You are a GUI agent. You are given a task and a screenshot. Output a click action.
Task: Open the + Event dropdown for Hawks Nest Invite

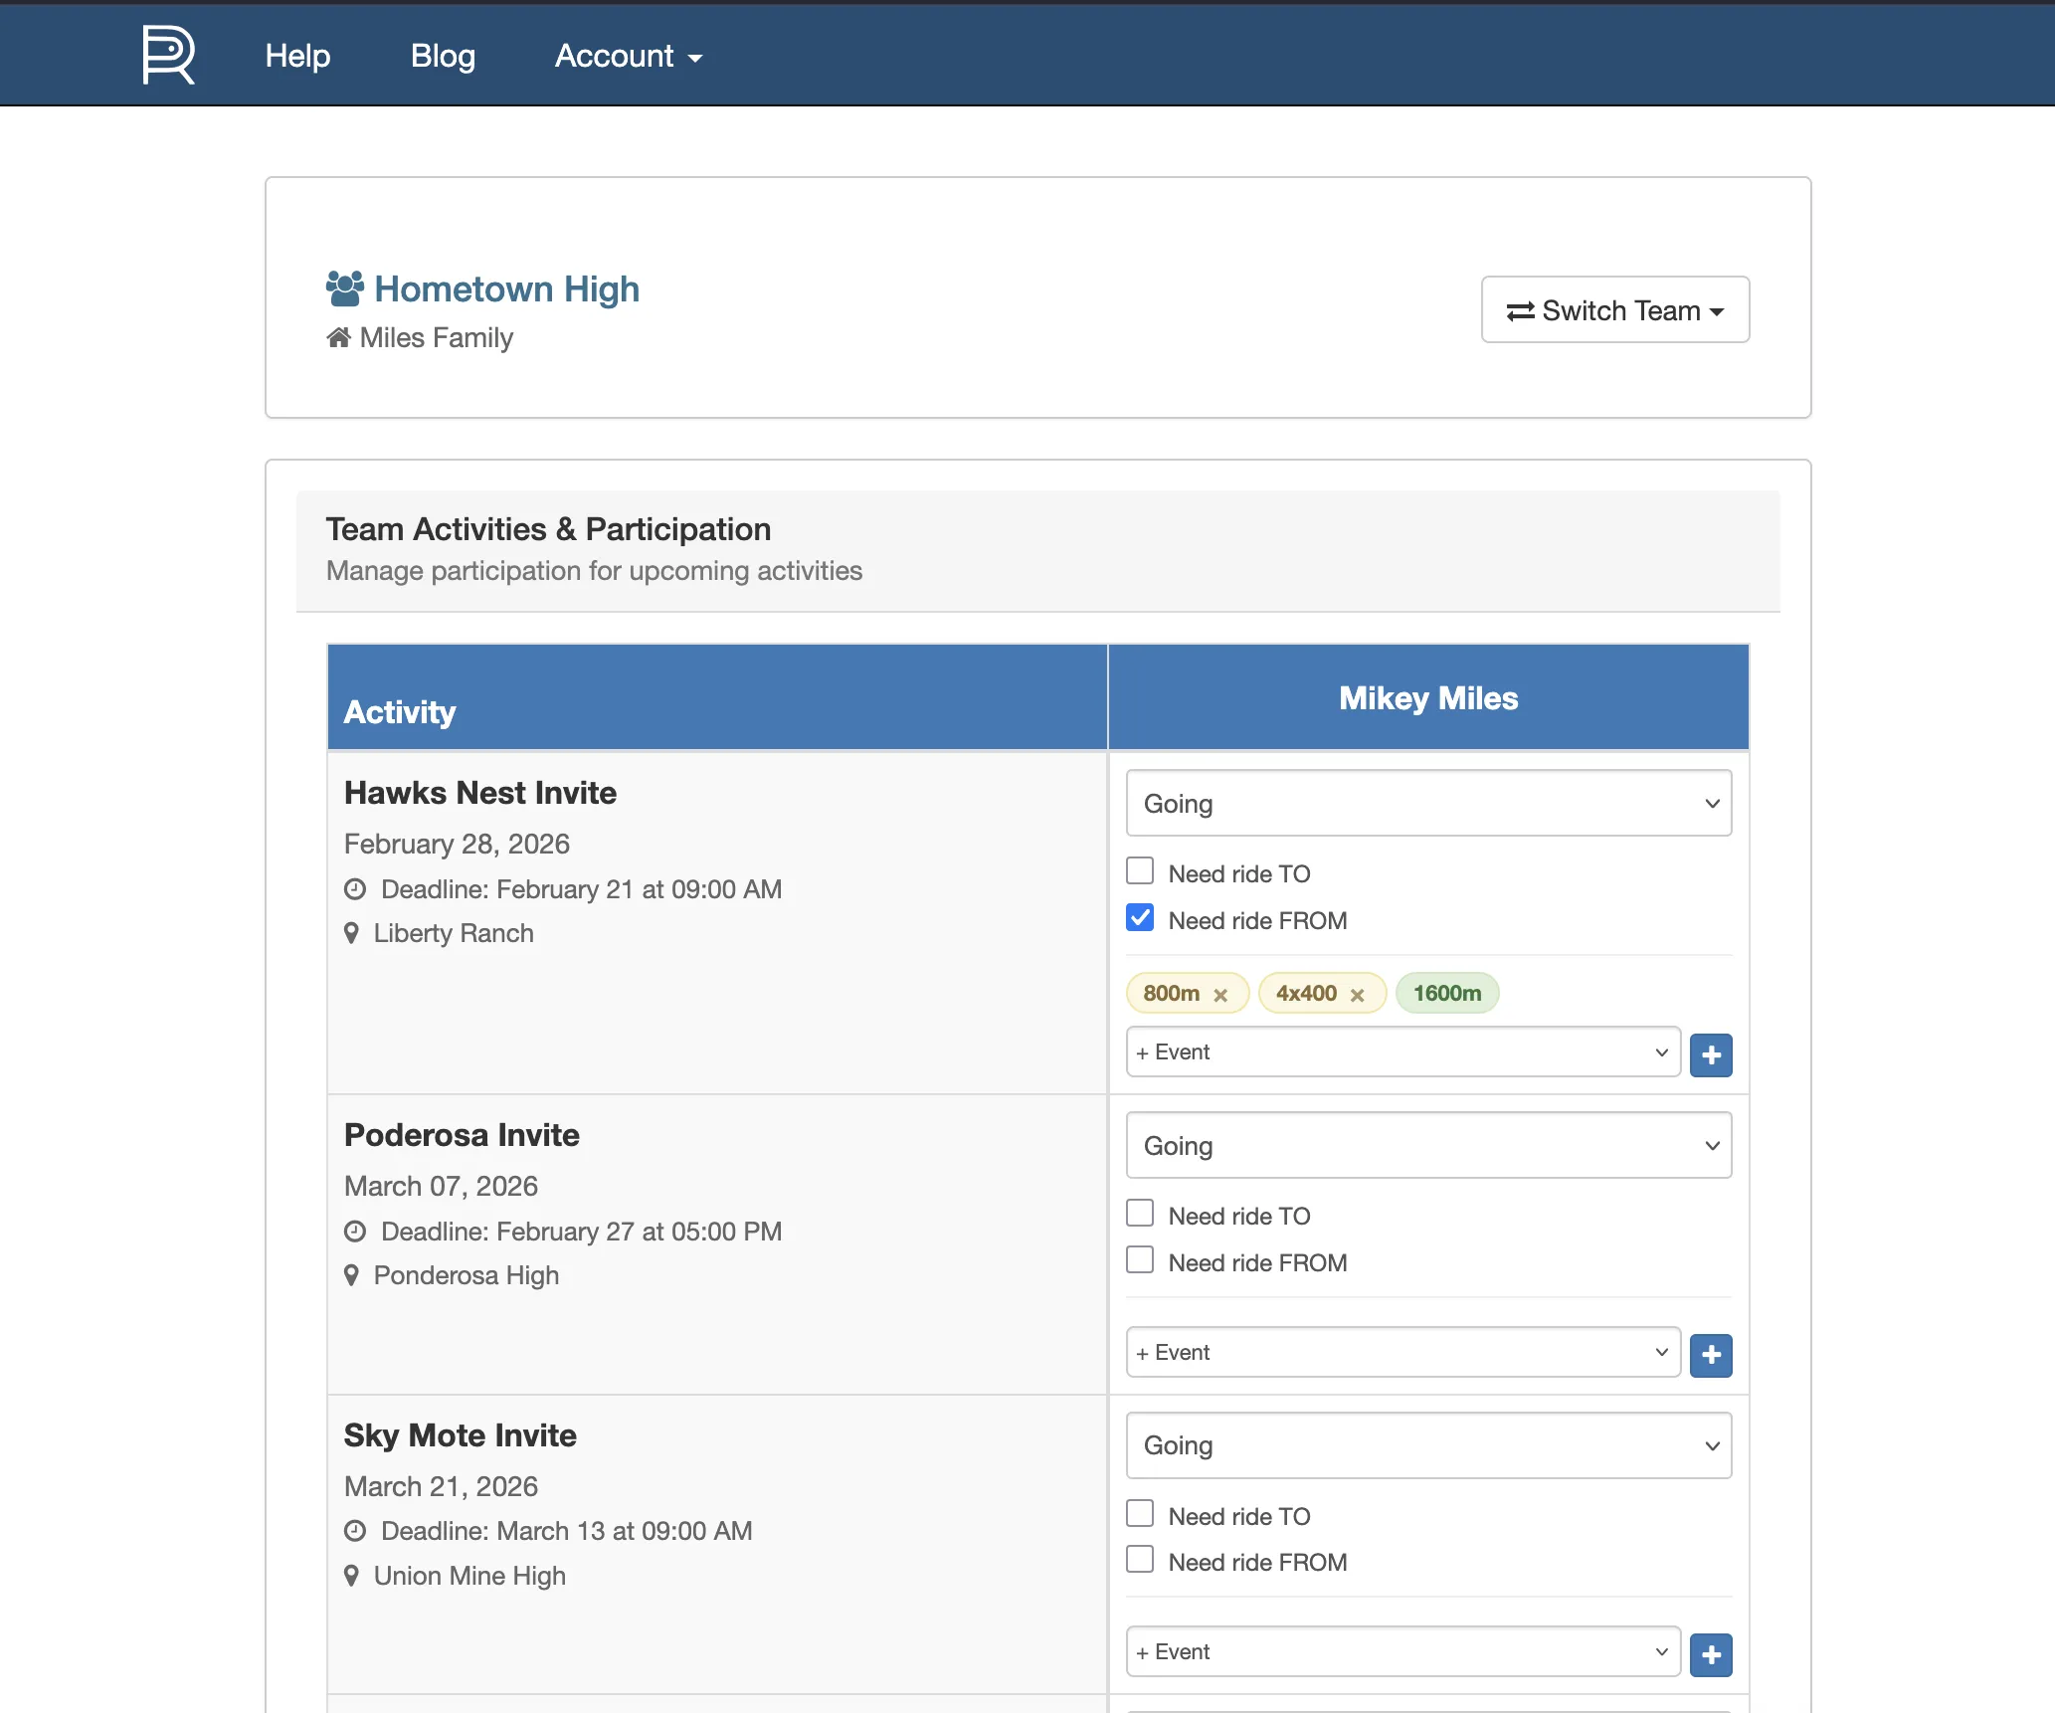pyautogui.click(x=1403, y=1052)
